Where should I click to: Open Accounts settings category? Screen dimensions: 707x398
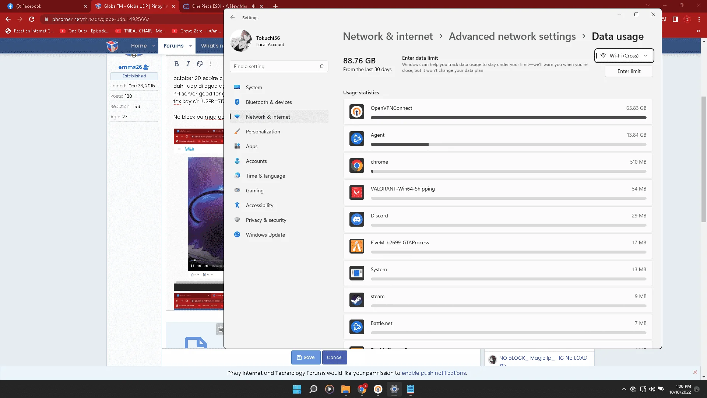click(x=279, y=161)
